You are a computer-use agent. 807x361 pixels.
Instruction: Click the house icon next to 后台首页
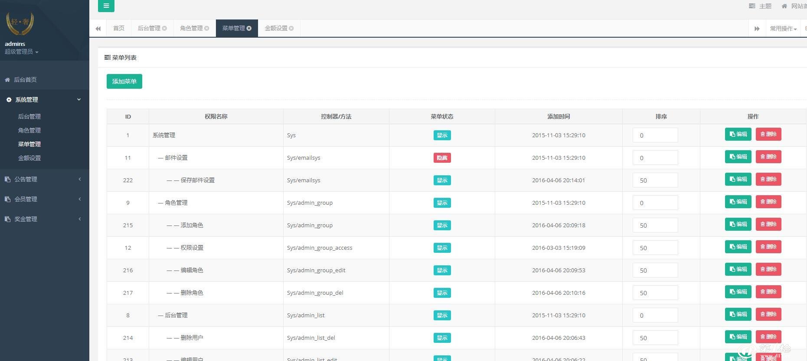7,80
